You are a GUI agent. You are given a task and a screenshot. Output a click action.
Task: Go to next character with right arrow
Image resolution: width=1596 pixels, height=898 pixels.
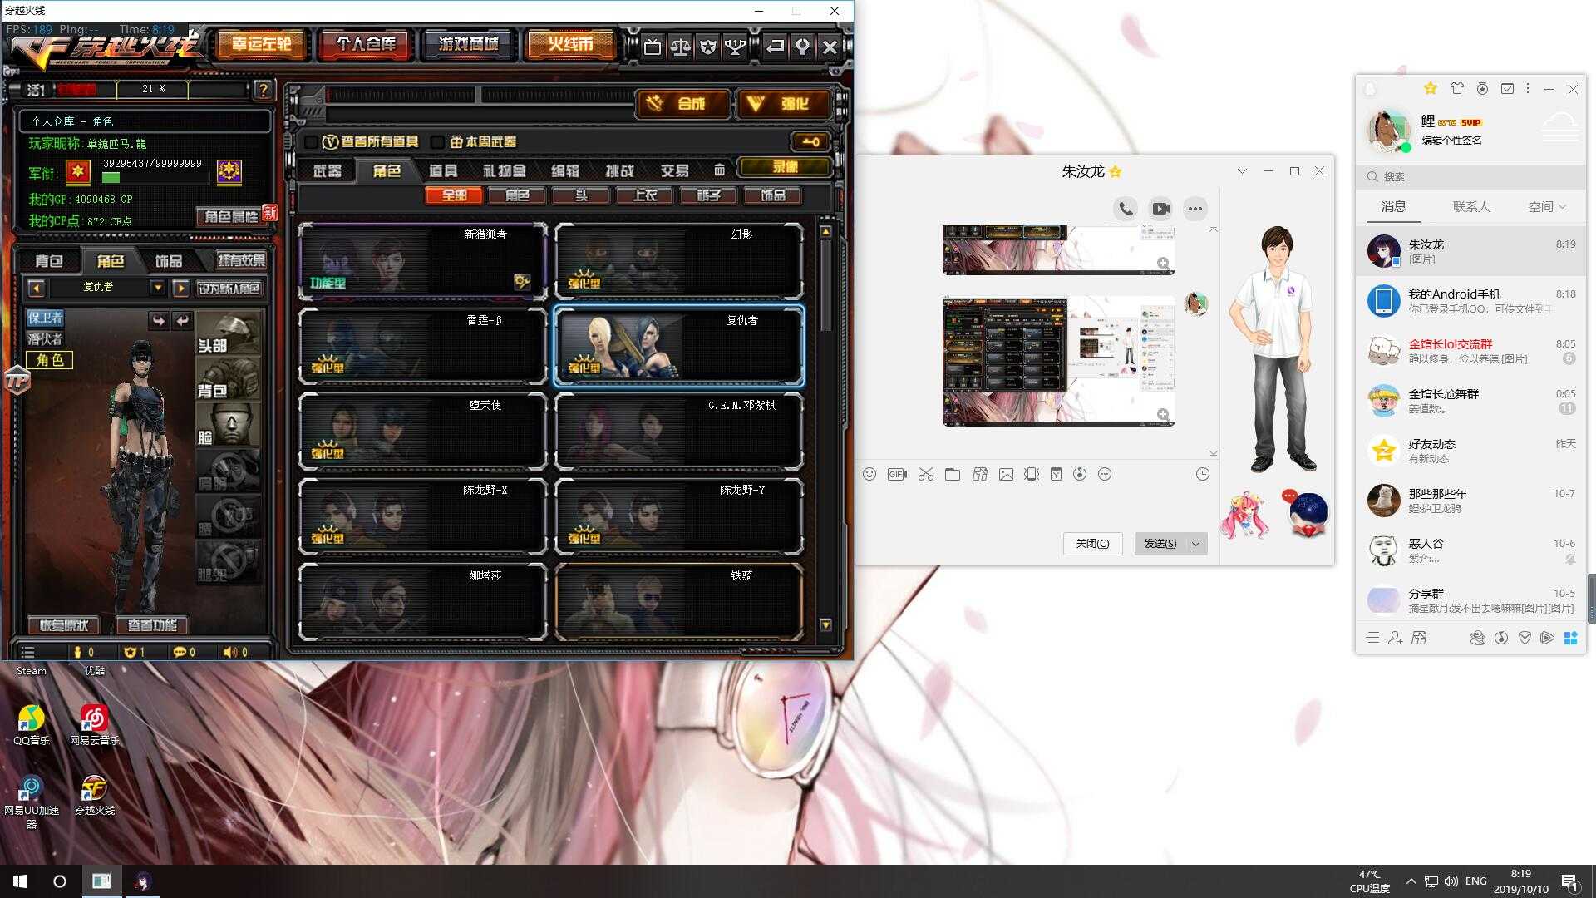tap(180, 288)
